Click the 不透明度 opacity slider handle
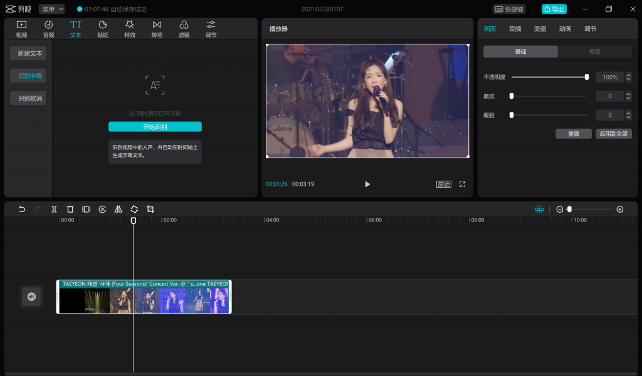This screenshot has height=376, width=642. pos(587,77)
